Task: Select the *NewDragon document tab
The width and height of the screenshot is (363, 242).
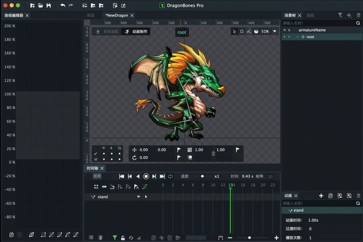Action: 117,15
